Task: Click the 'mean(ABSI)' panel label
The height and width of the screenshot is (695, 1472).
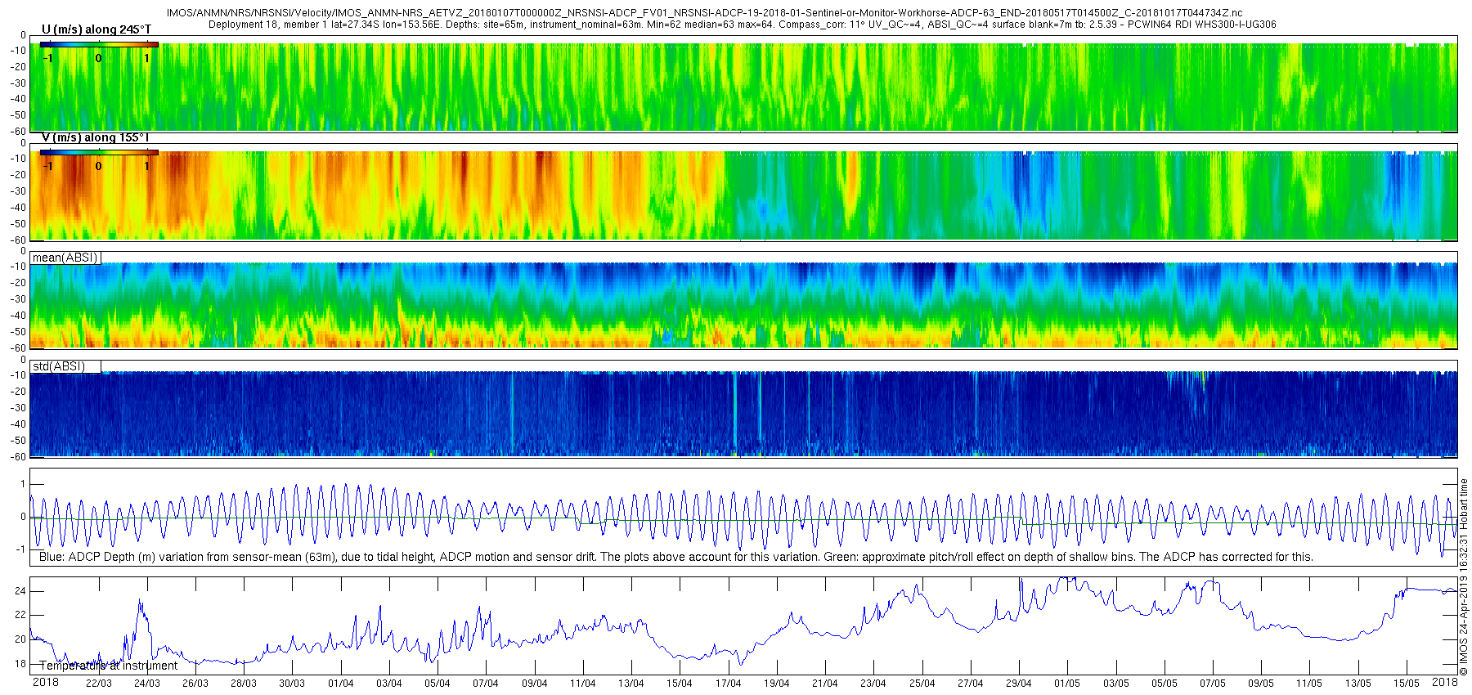Action: pos(65,258)
